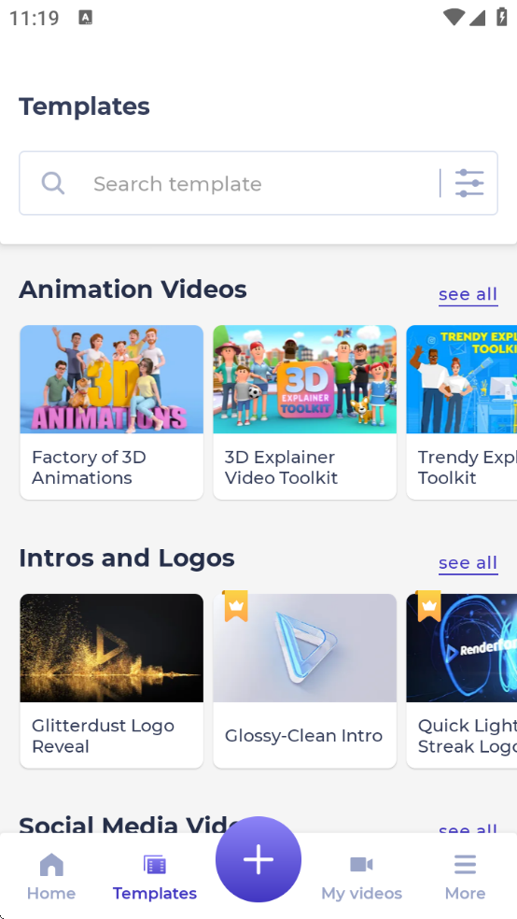See all Animation Videos

coord(468,294)
